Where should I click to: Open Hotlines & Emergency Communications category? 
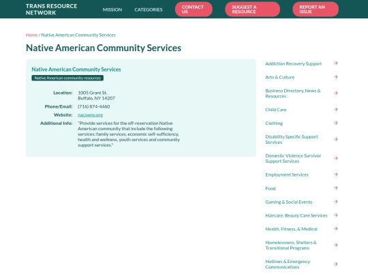pyautogui.click(x=288, y=264)
